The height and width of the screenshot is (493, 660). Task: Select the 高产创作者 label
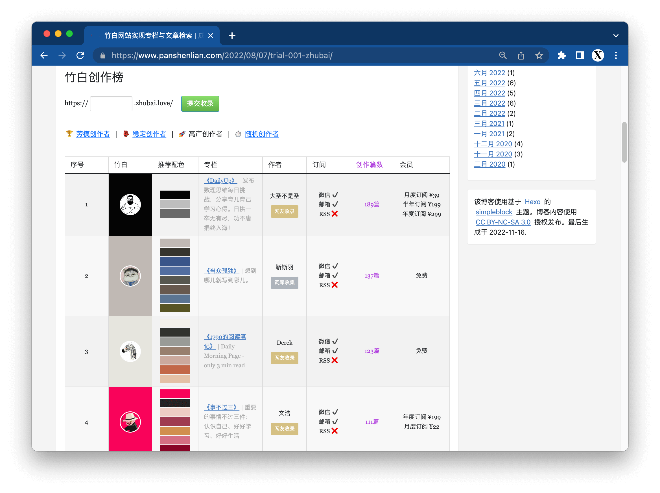[x=205, y=134]
